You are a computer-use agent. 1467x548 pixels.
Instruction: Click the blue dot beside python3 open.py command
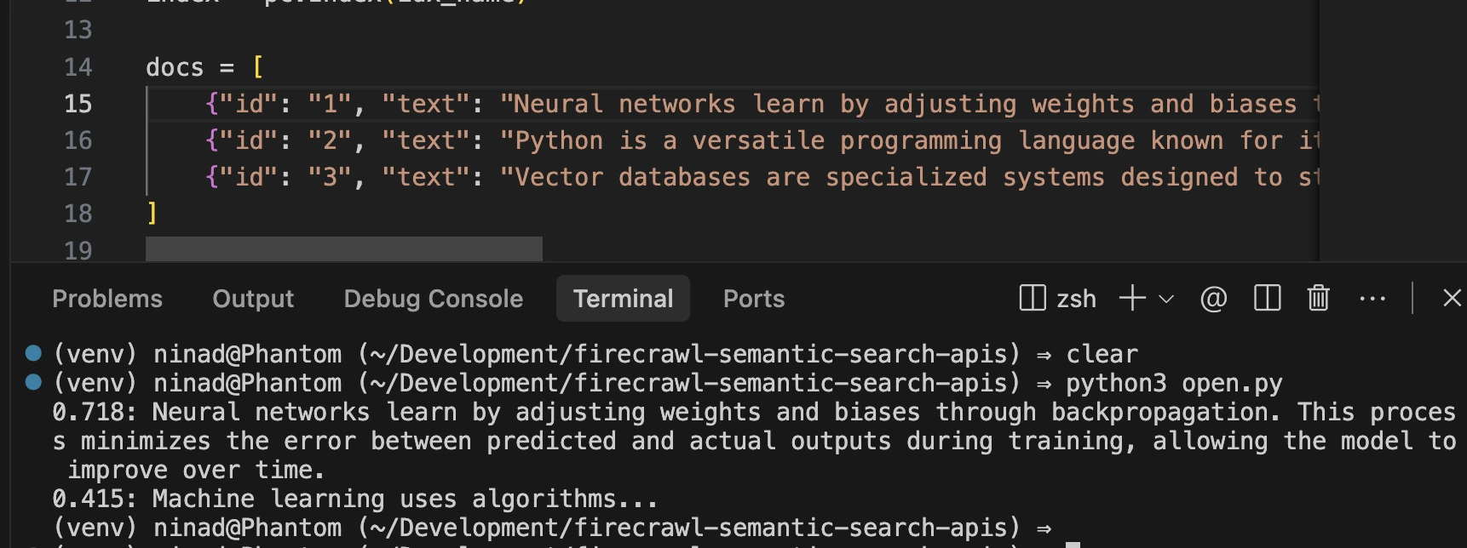[x=34, y=382]
